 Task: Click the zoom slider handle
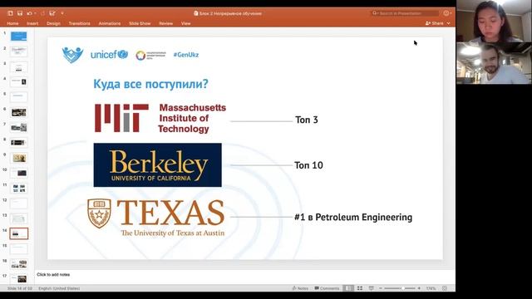click(x=402, y=288)
